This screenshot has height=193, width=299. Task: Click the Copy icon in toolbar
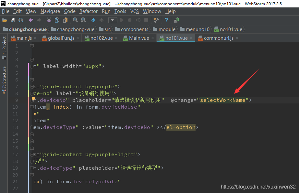pos(57,20)
